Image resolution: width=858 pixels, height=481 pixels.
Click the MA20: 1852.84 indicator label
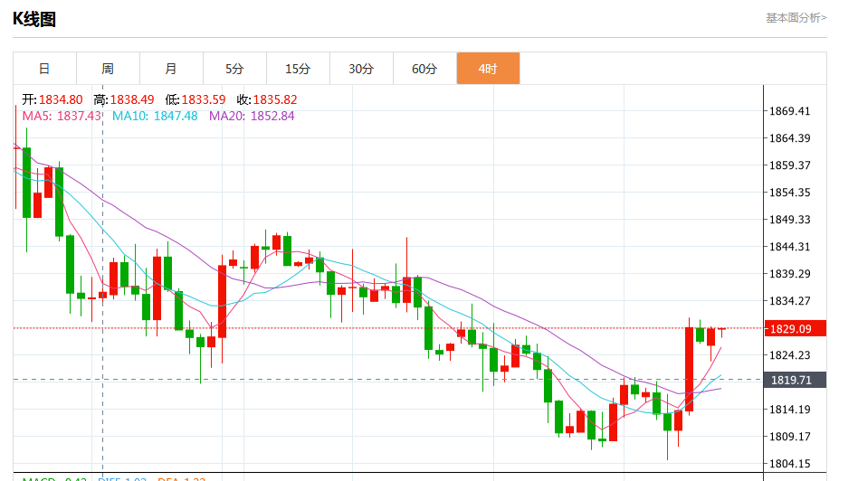coord(252,116)
